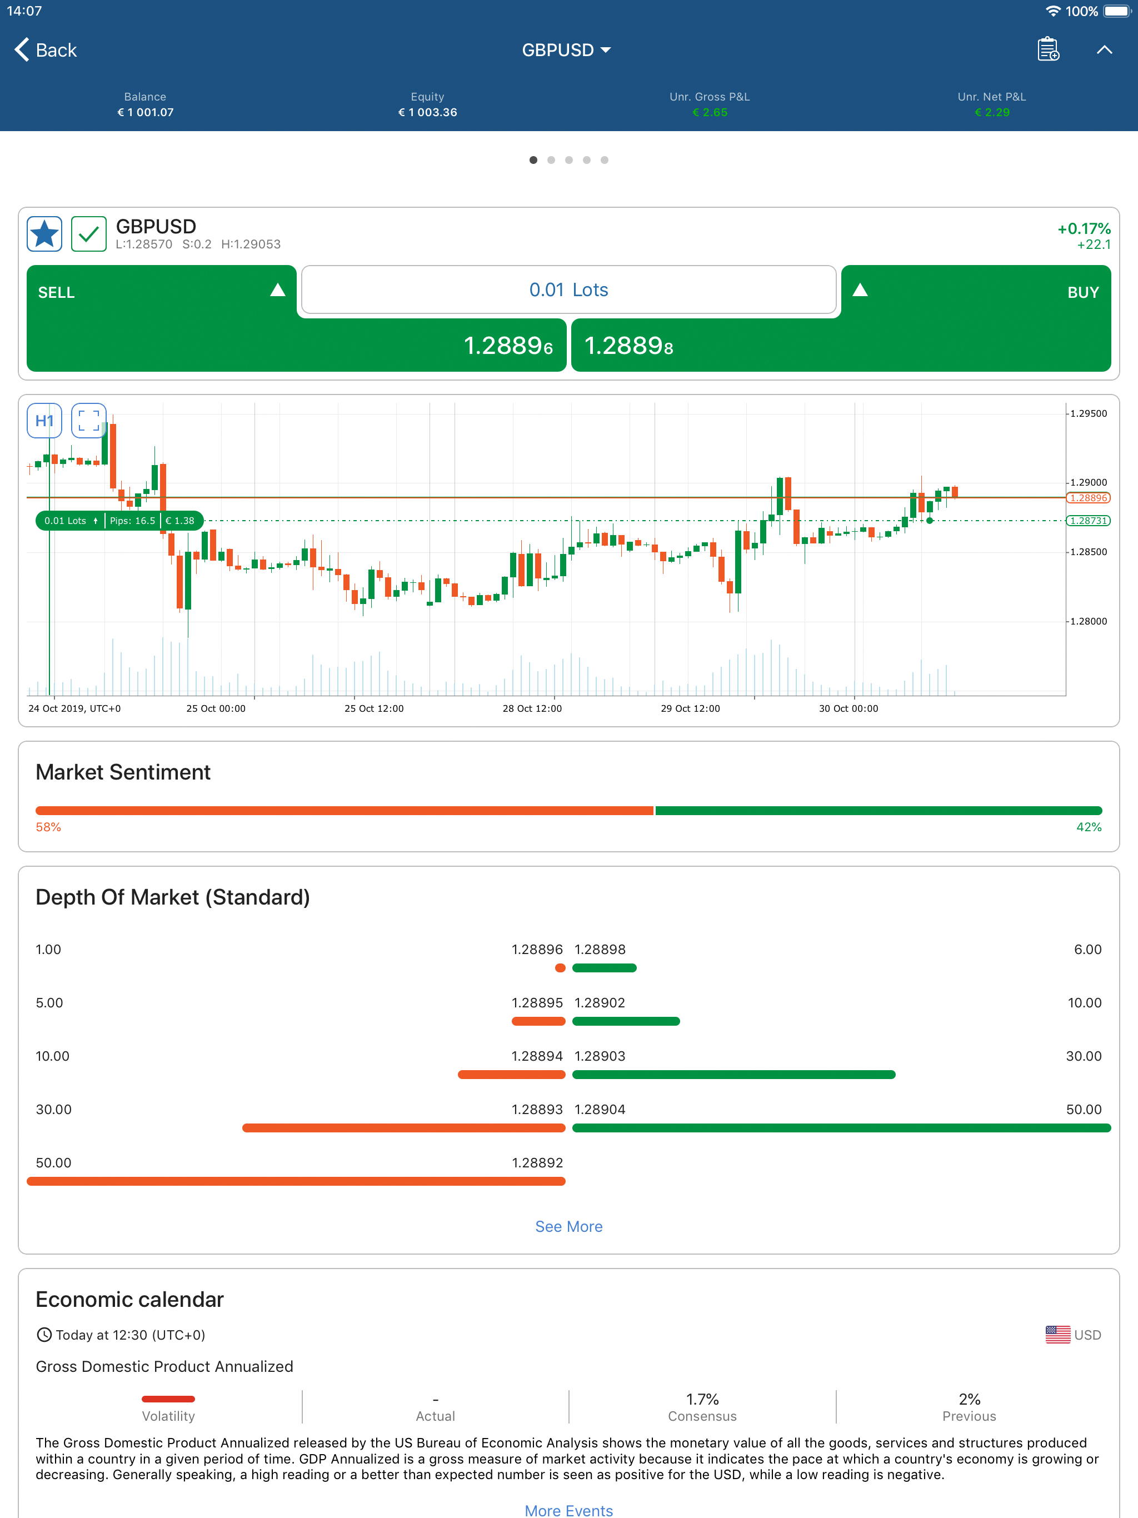Open the chart in fullscreen mode
The height and width of the screenshot is (1518, 1138).
click(88, 421)
